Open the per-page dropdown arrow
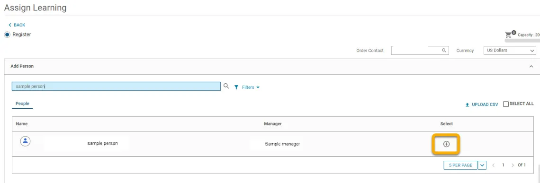 click(482, 166)
